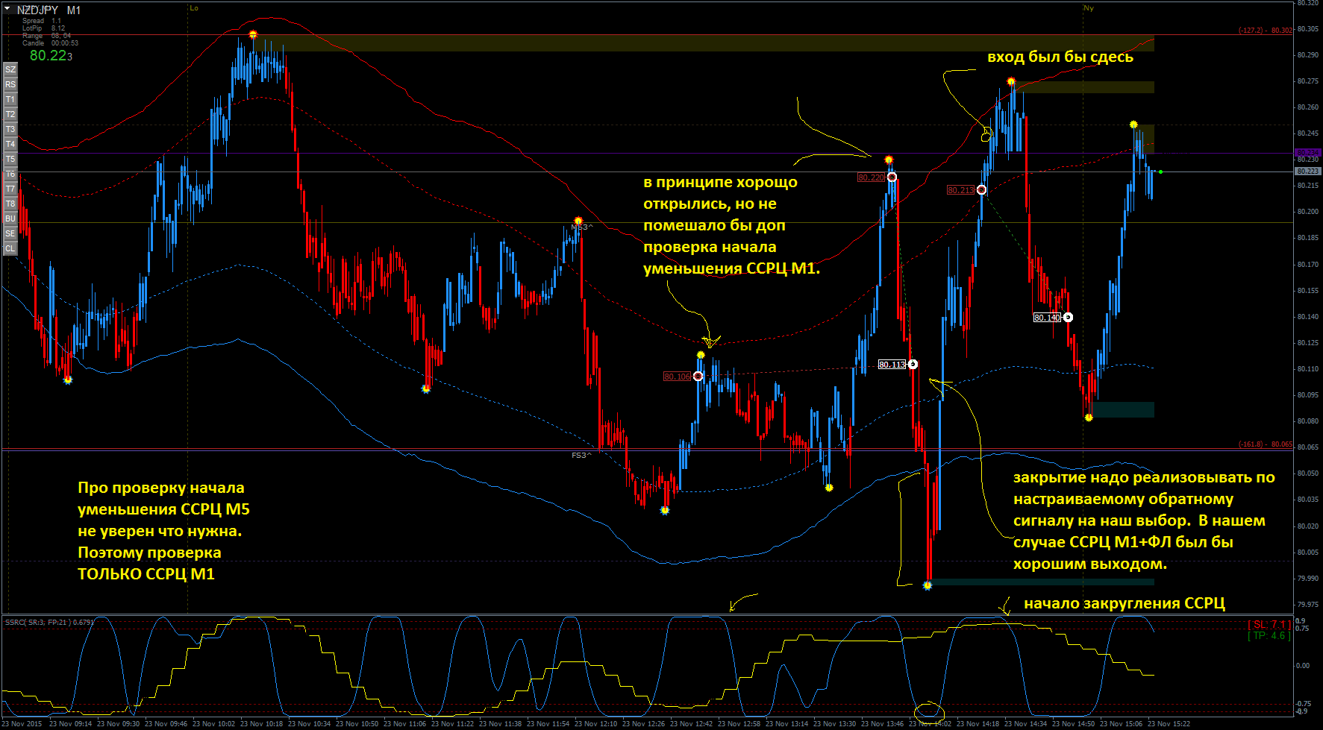
Task: Click the SL: 7.1 label
Action: click(x=1269, y=624)
